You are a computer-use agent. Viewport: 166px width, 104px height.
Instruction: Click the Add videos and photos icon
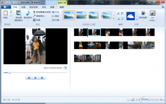[x=19, y=13]
